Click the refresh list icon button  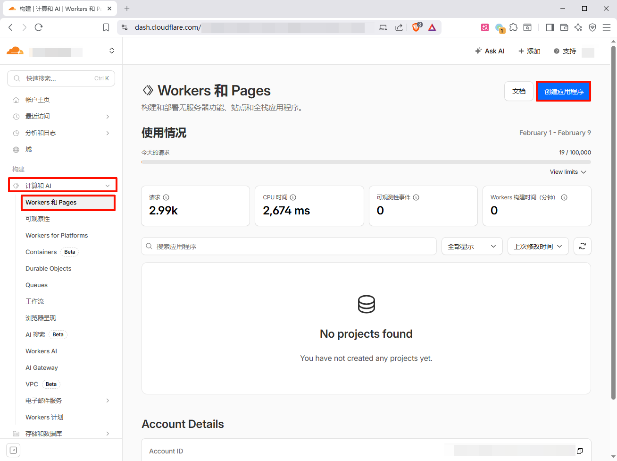tap(583, 246)
